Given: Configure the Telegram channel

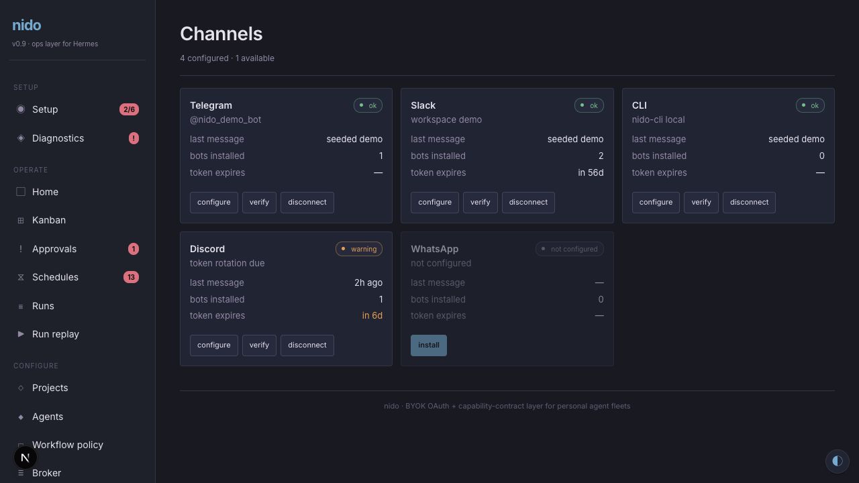Looking at the screenshot, I should [x=214, y=202].
